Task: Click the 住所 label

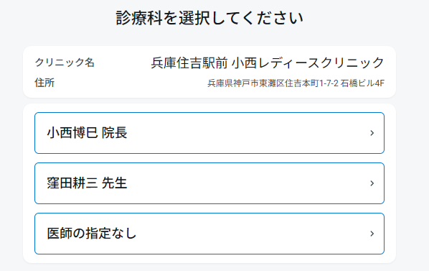Action: [x=44, y=83]
